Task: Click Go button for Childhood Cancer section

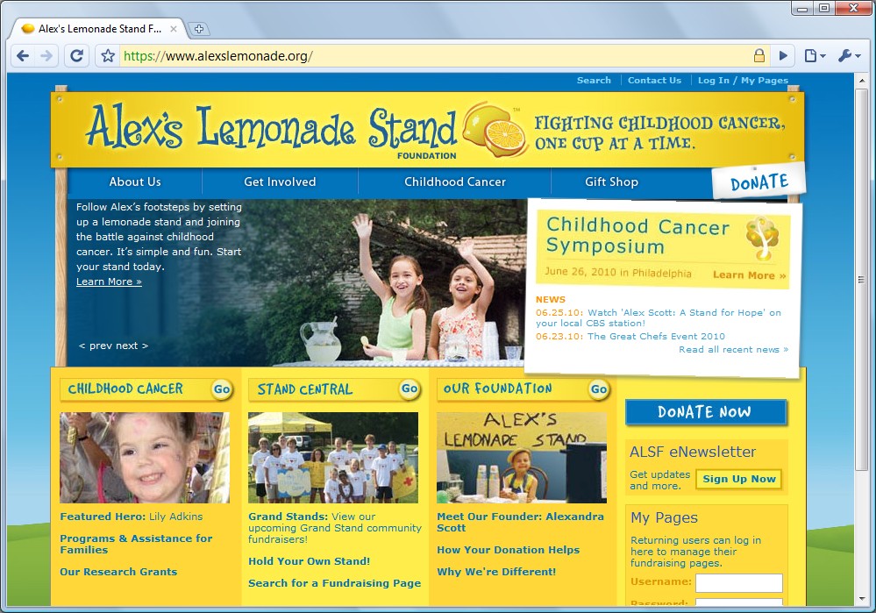Action: tap(222, 389)
